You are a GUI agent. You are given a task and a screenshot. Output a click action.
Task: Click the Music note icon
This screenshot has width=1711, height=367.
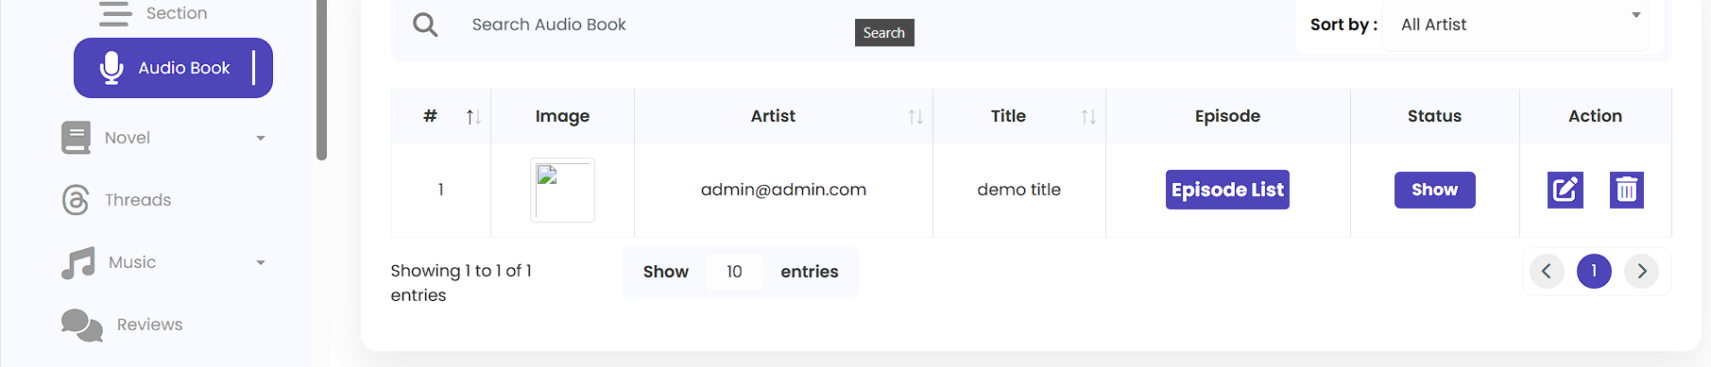coord(78,262)
